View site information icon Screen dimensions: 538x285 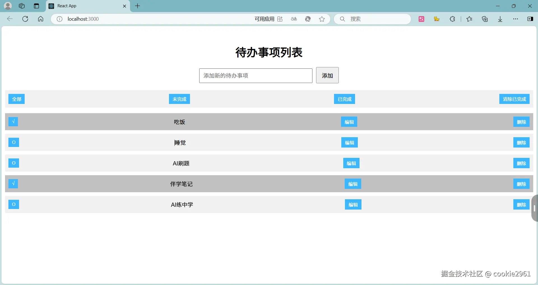coord(59,19)
